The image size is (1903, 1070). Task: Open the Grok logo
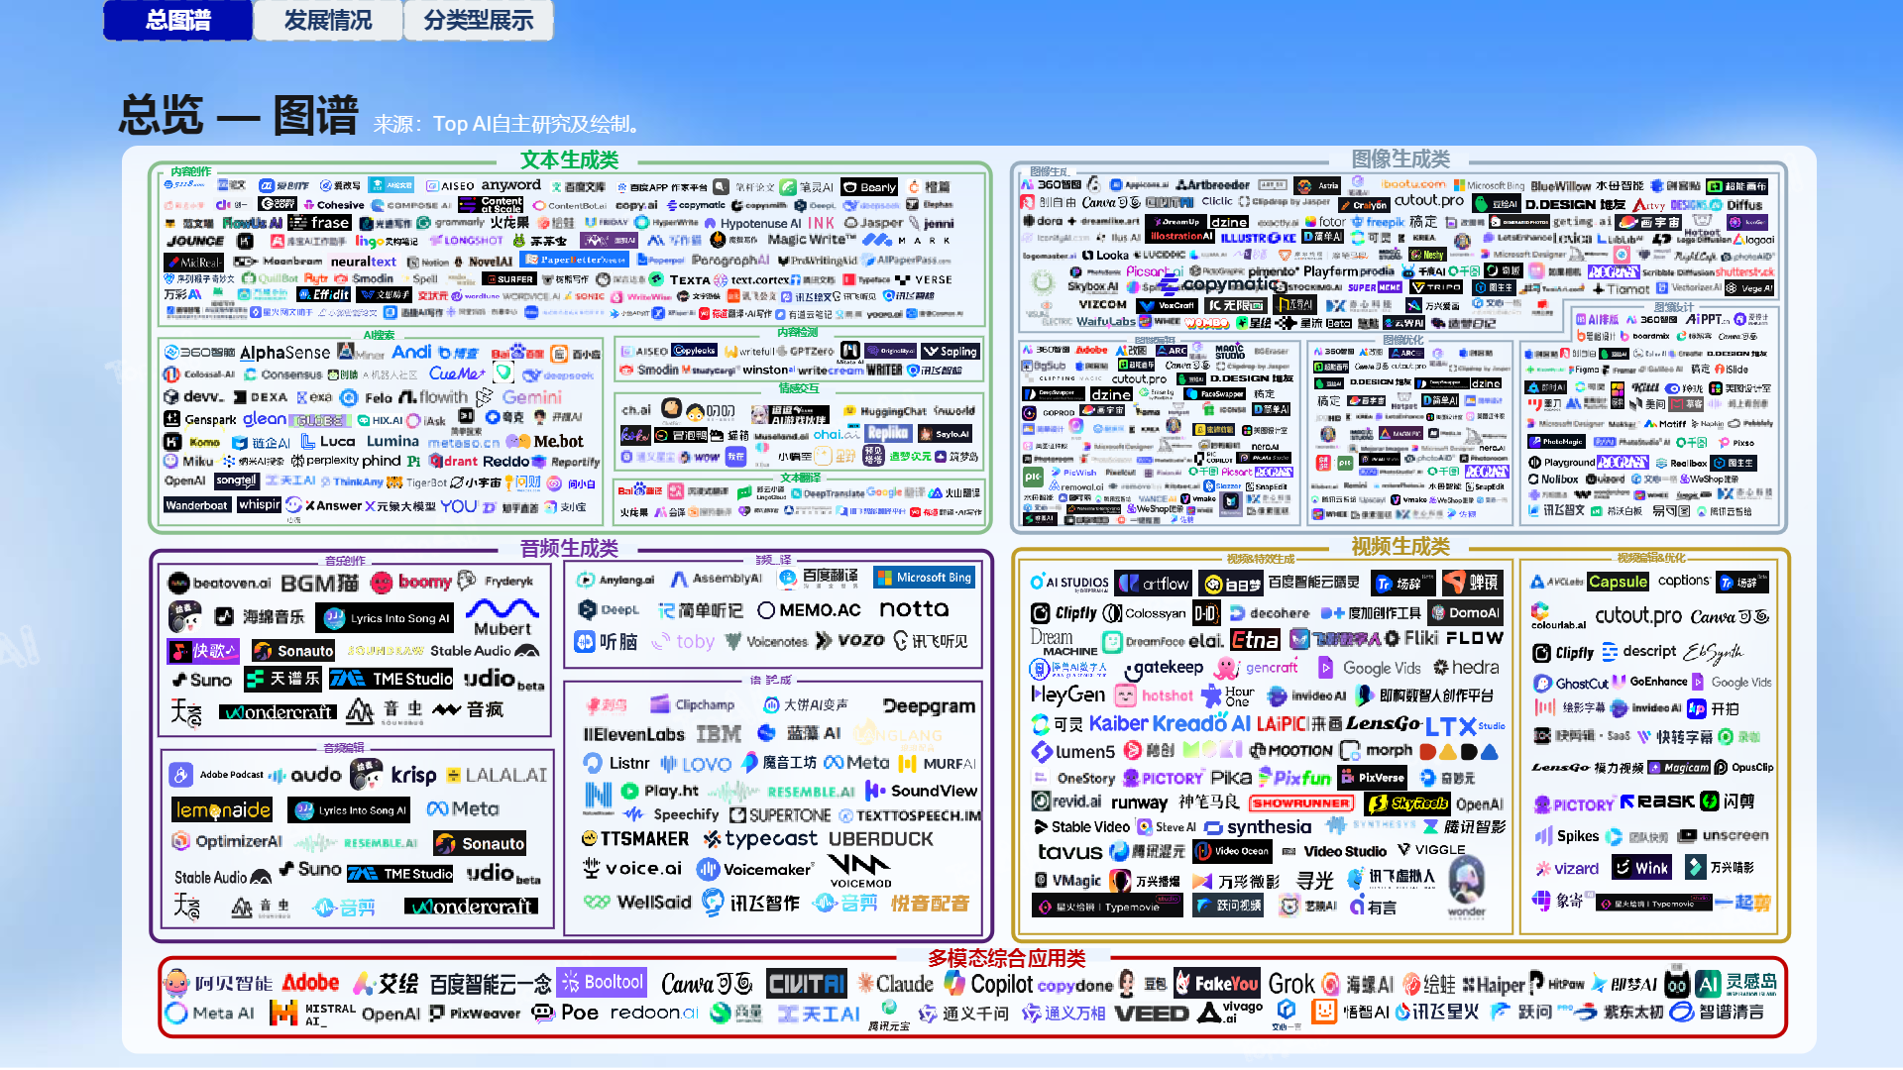(1291, 984)
